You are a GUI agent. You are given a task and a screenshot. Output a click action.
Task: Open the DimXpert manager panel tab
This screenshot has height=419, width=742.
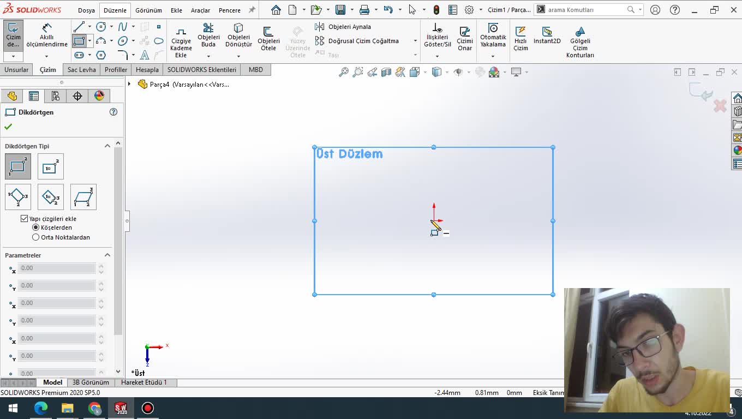(x=77, y=96)
